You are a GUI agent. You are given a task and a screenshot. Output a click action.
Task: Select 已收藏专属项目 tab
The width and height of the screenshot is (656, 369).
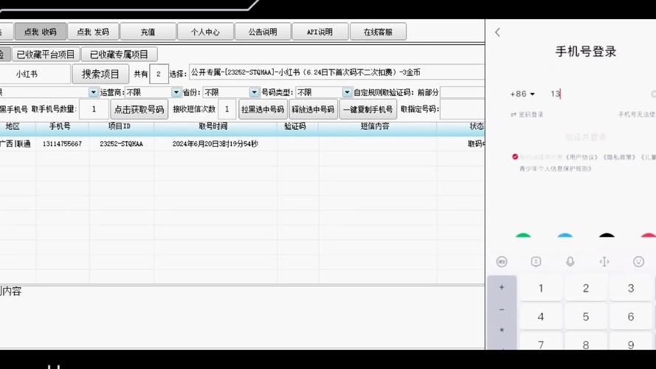coord(120,55)
